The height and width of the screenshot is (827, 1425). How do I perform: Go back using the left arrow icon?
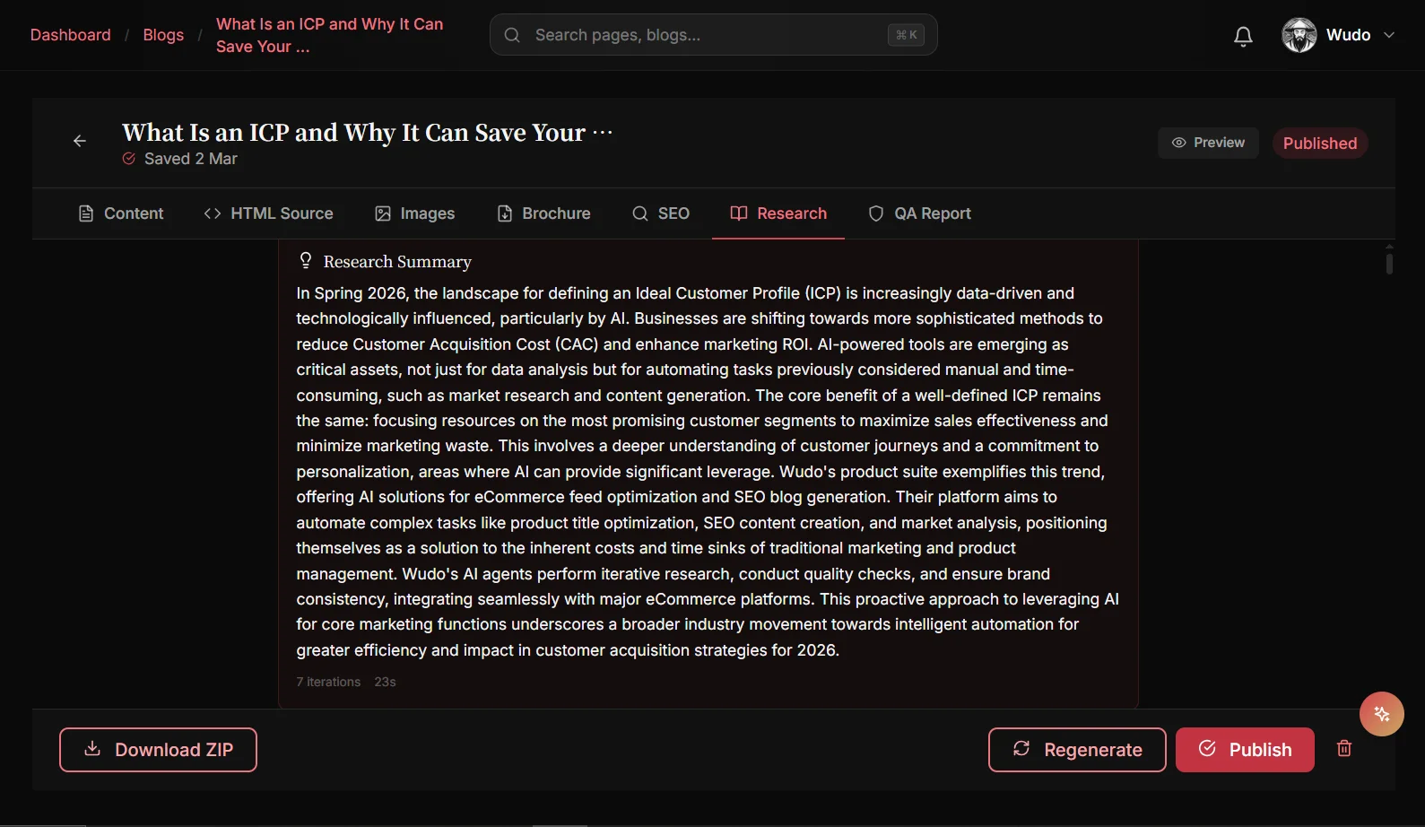point(80,141)
